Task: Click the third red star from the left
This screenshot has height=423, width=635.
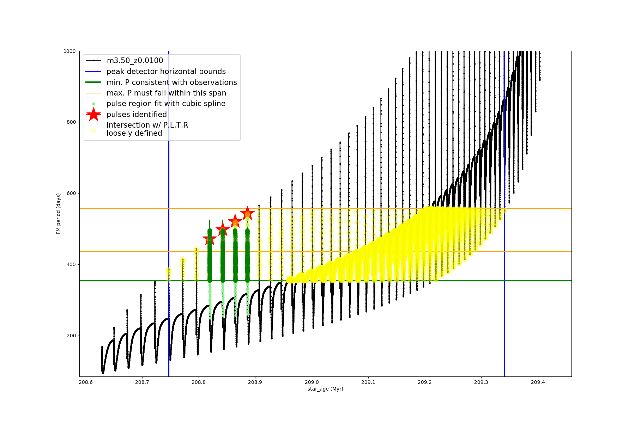Action: point(235,222)
